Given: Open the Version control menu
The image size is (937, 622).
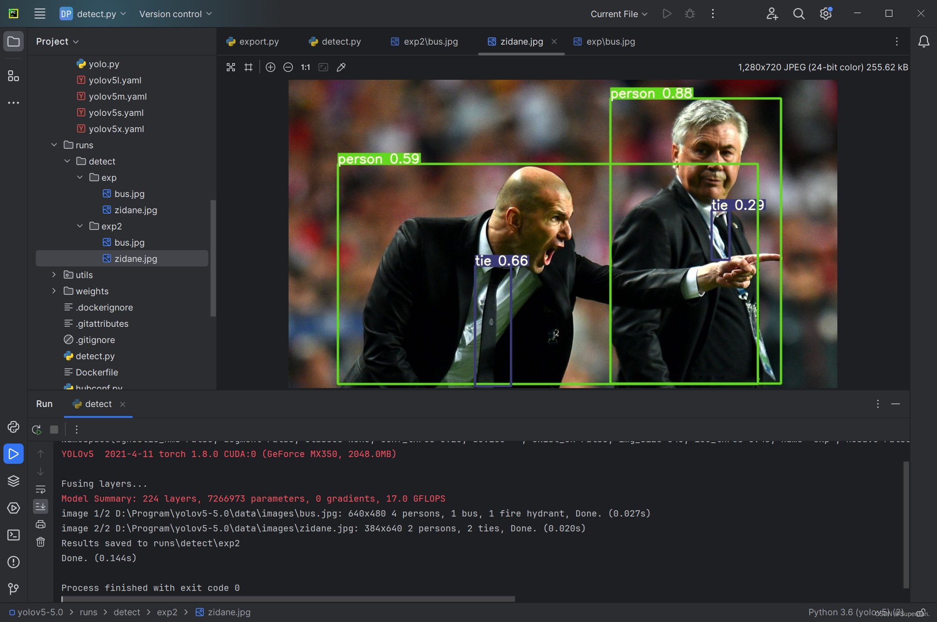Looking at the screenshot, I should 175,14.
